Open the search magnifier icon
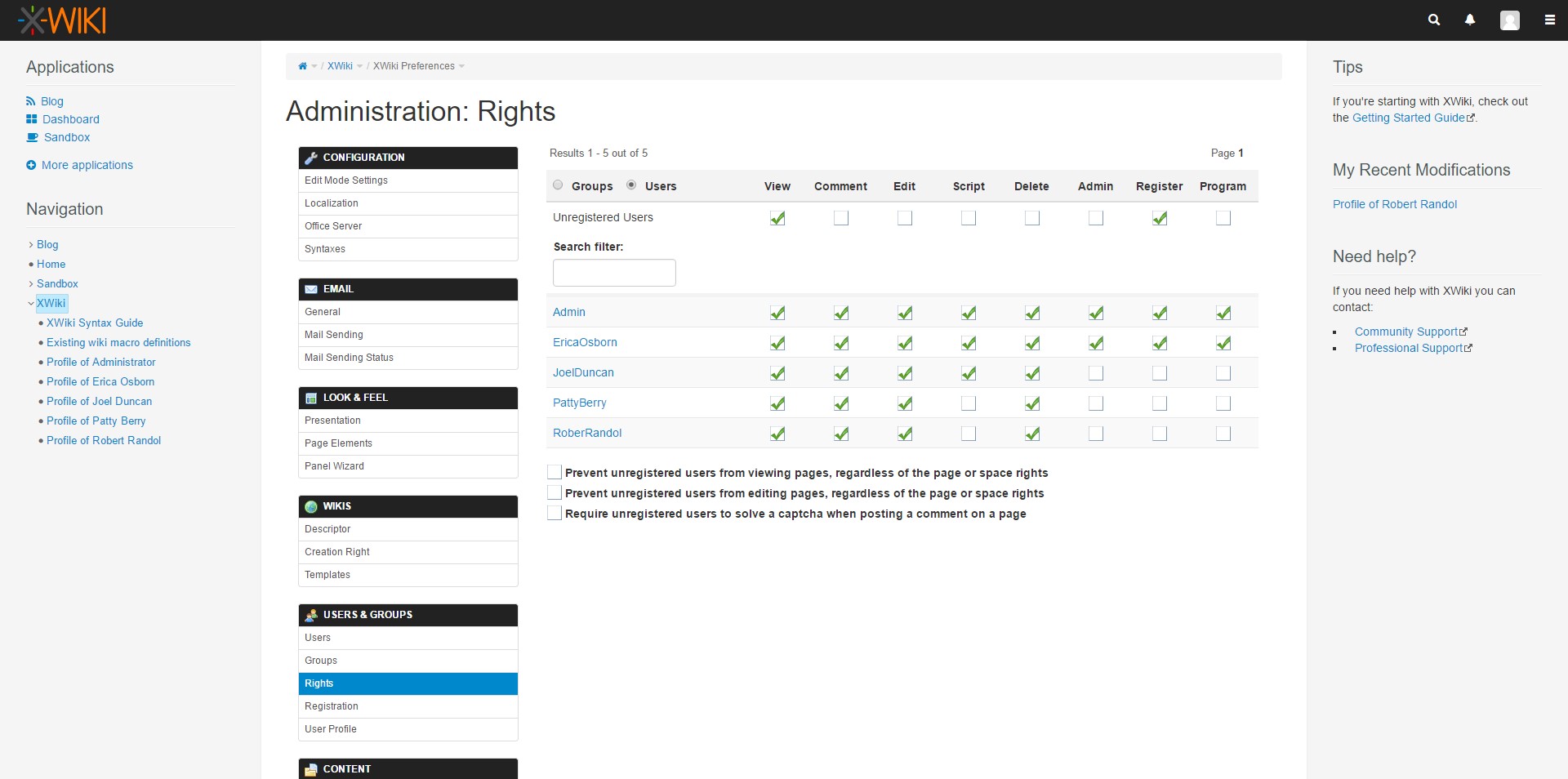1568x779 pixels. [x=1433, y=20]
